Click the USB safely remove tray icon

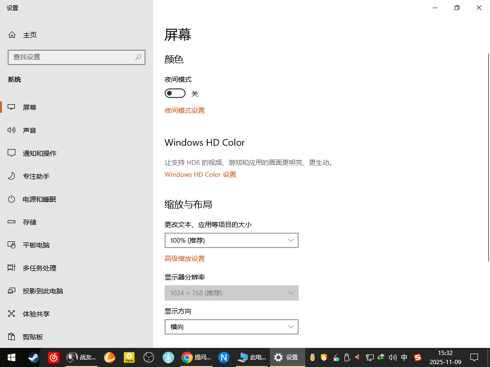(x=312, y=357)
